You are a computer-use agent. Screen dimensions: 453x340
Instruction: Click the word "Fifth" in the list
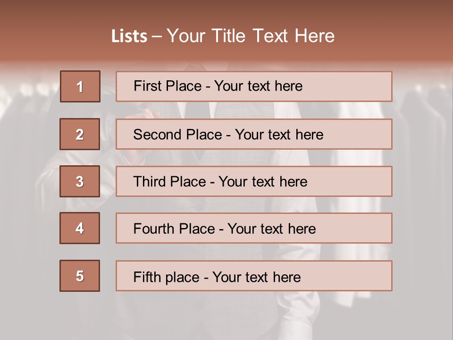pos(146,277)
